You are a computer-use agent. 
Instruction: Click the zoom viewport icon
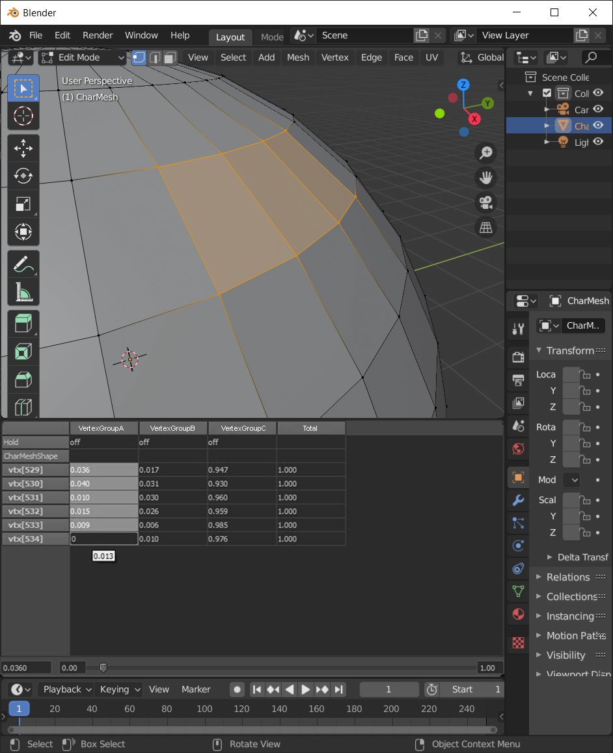point(486,153)
